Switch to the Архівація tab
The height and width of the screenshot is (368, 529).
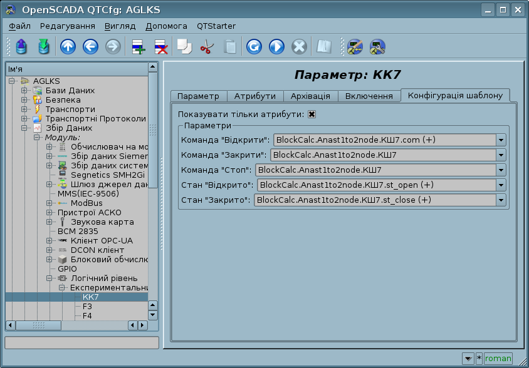click(x=310, y=96)
